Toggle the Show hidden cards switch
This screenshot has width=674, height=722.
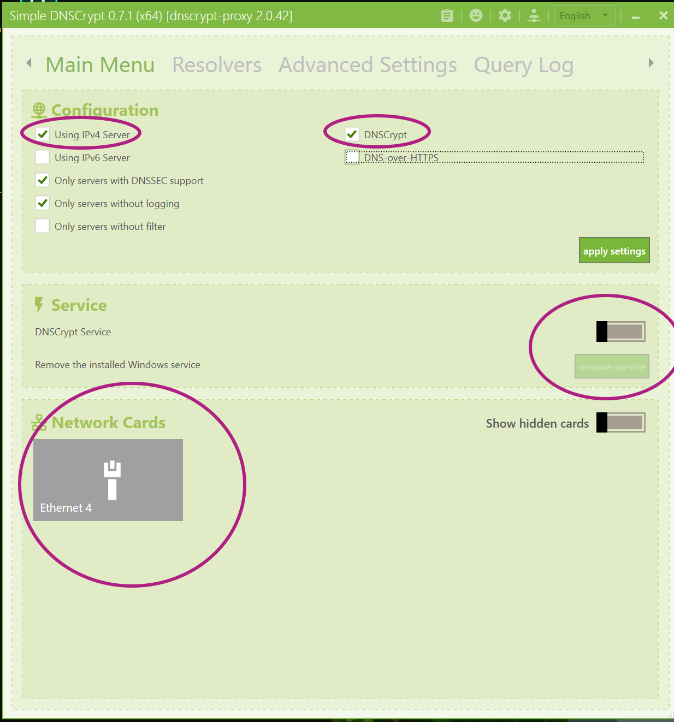(621, 423)
